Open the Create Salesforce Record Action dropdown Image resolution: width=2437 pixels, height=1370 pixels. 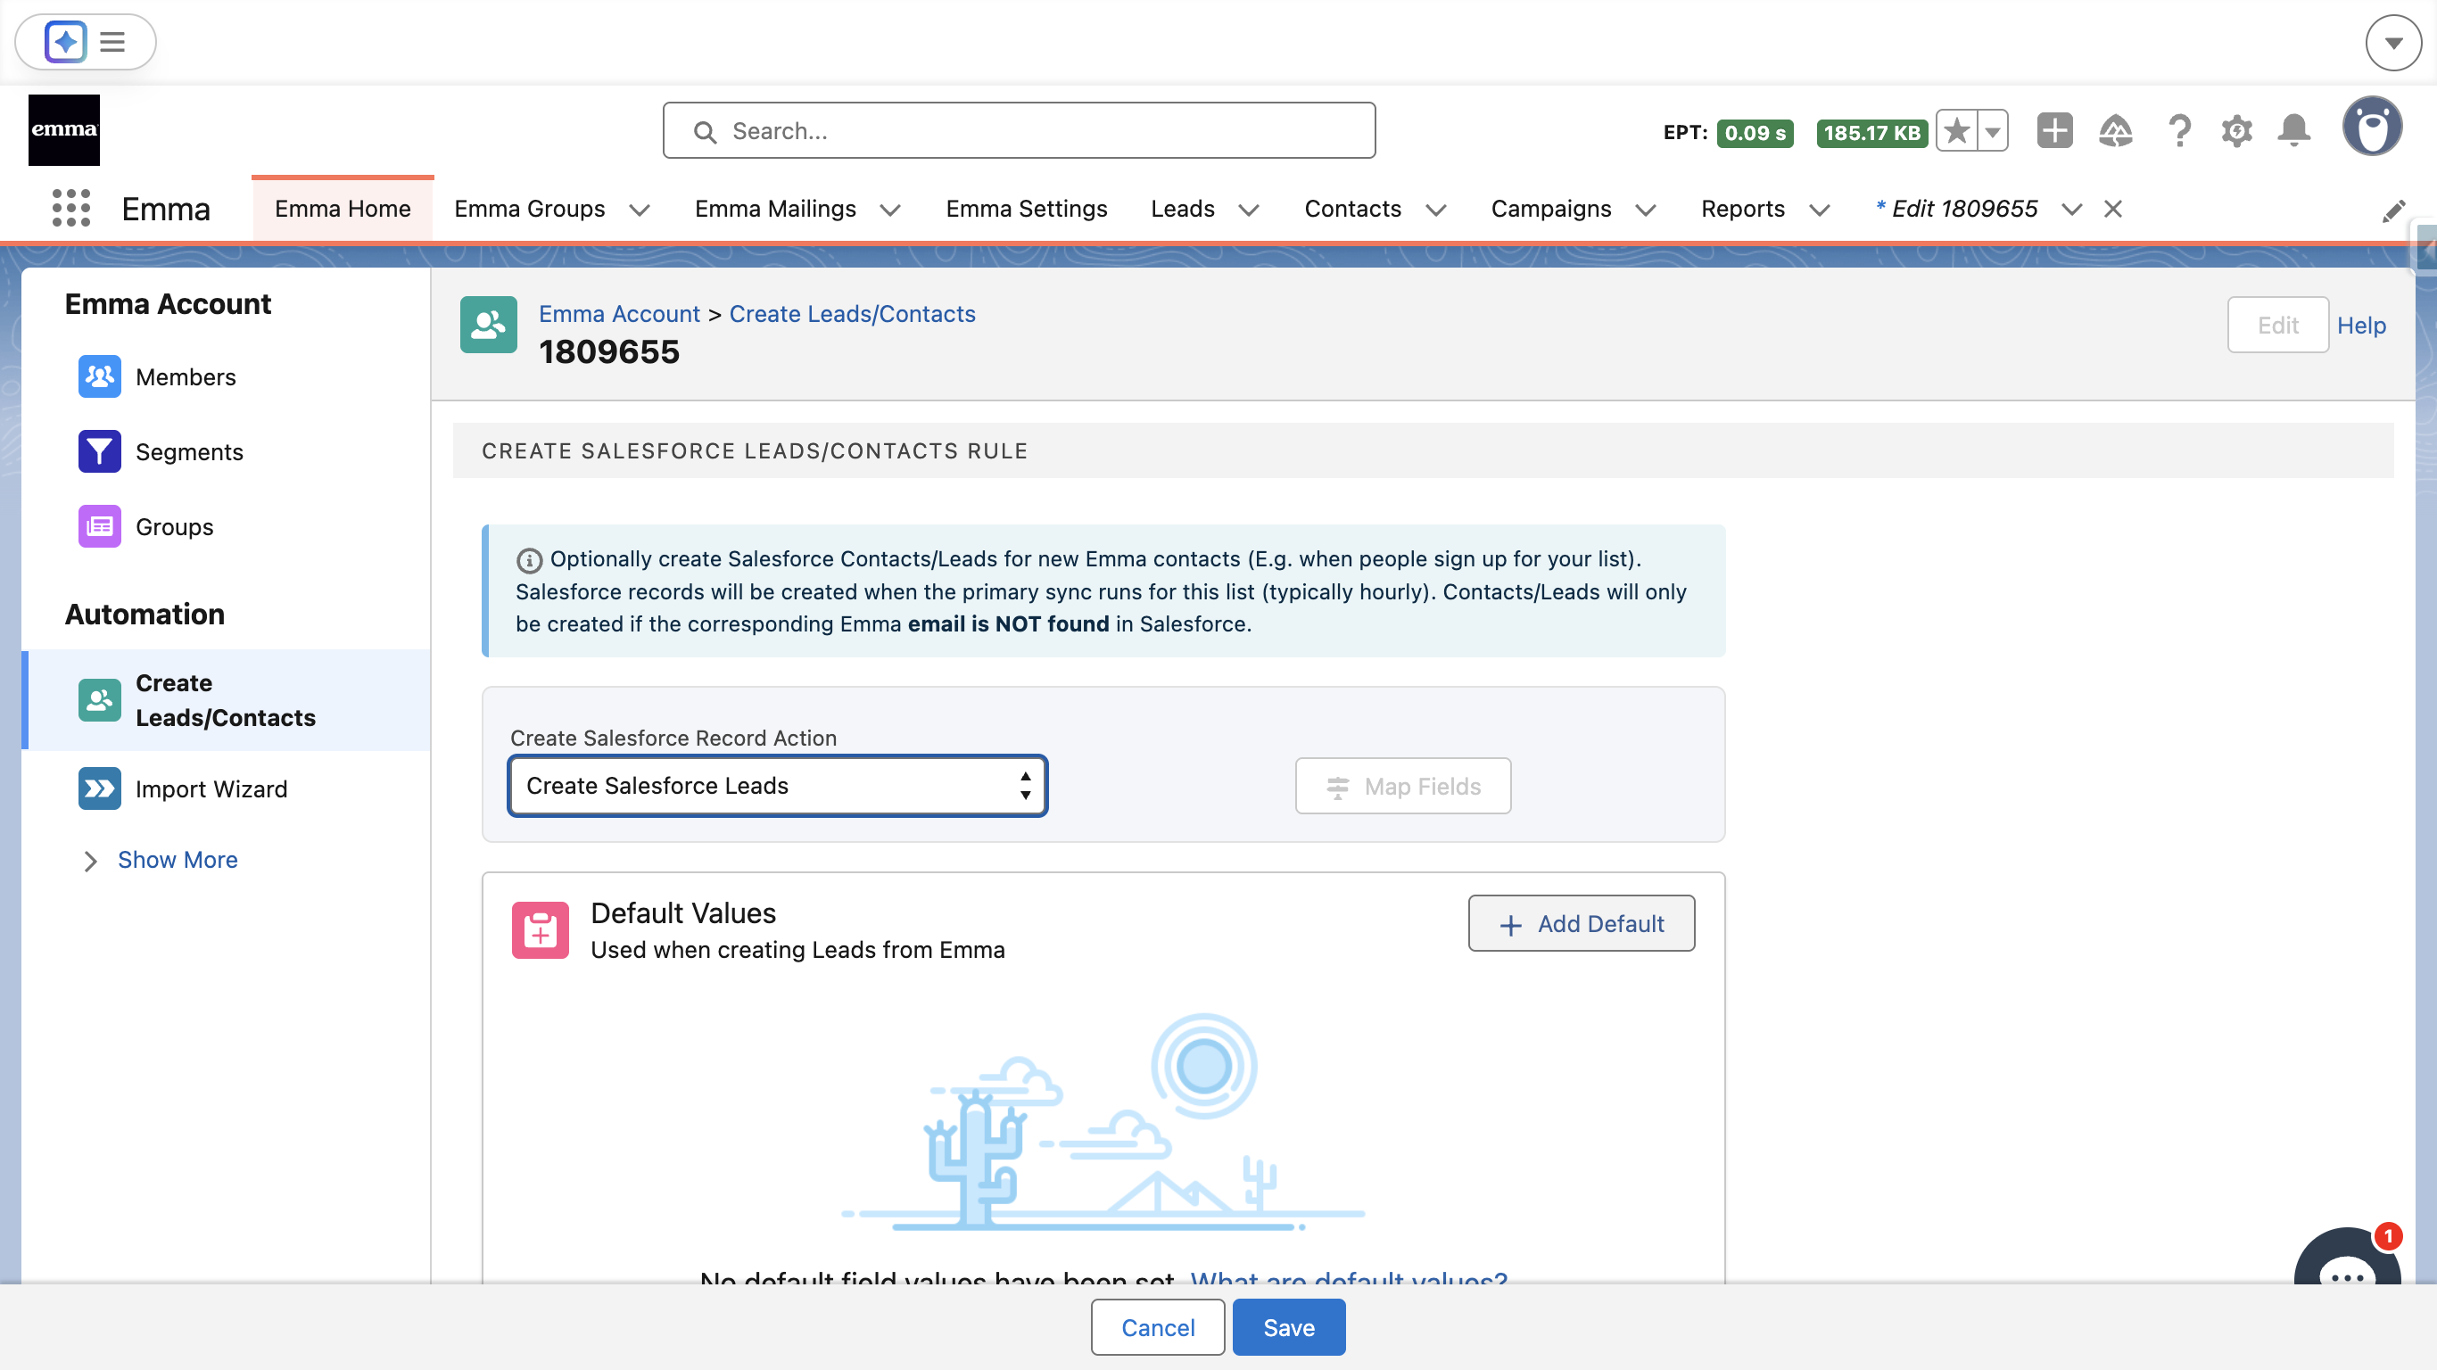pyautogui.click(x=777, y=785)
